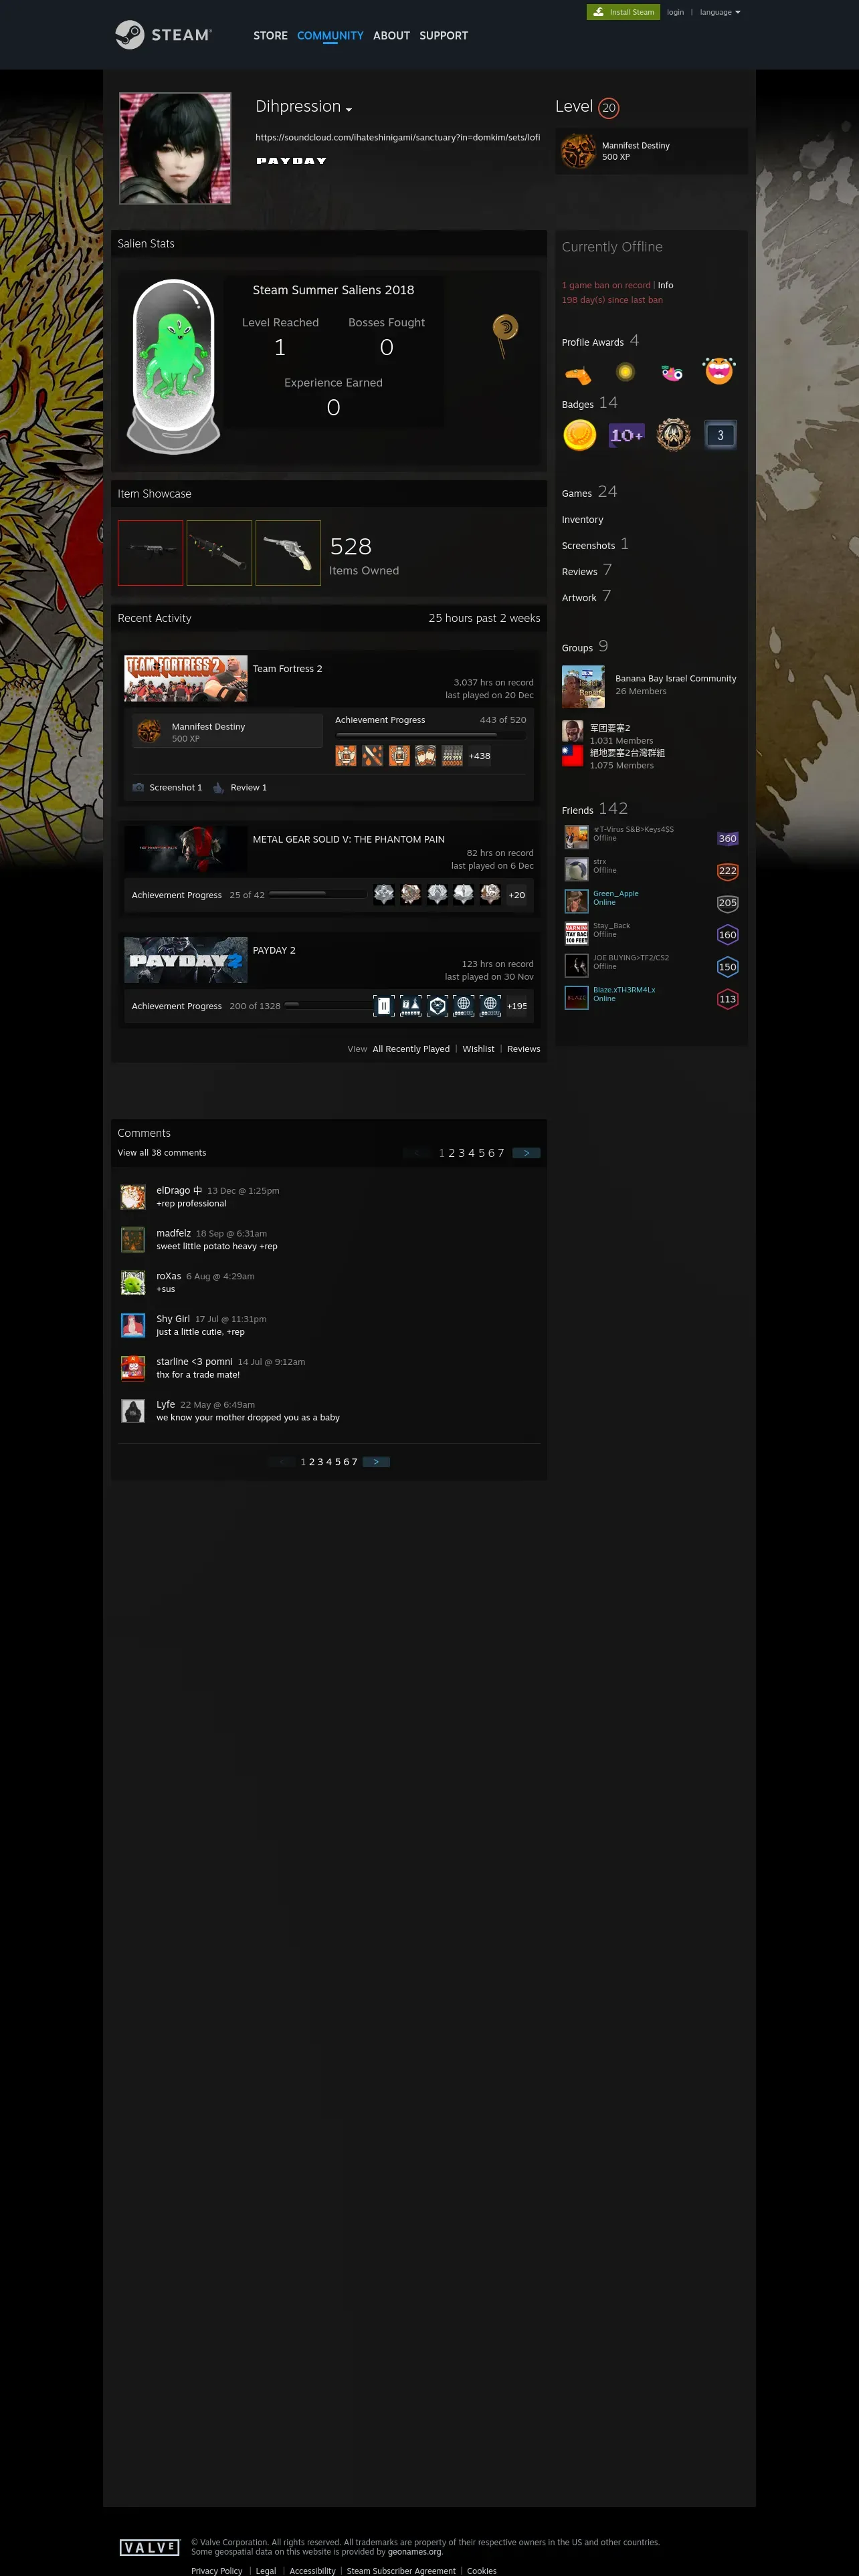Click the Valve logo in footer
The height and width of the screenshot is (2576, 859).
pyautogui.click(x=149, y=2548)
